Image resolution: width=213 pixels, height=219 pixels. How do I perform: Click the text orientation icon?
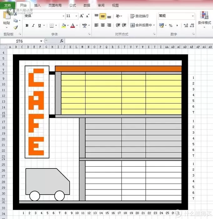[118, 16]
